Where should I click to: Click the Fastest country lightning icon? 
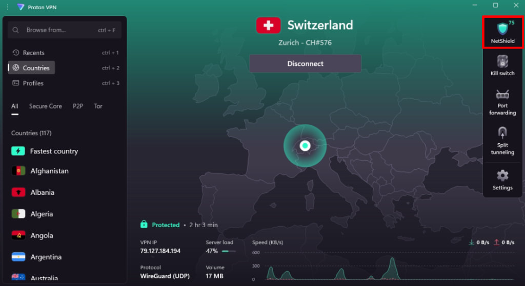pyautogui.click(x=18, y=151)
